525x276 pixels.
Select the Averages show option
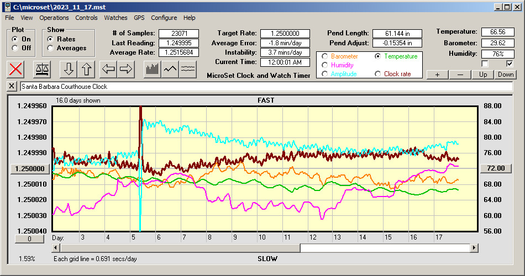tap(51, 48)
